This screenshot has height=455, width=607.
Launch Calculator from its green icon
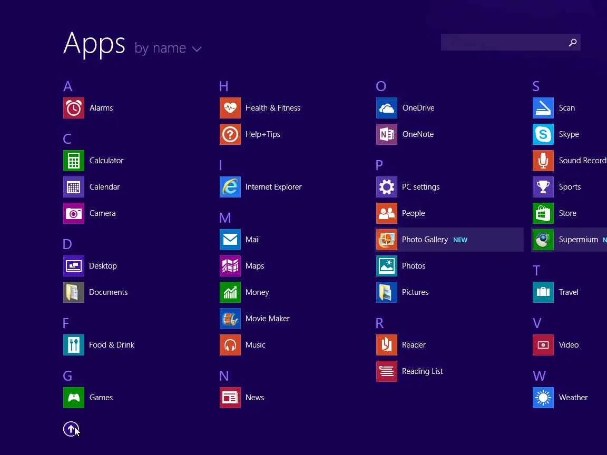coord(74,161)
